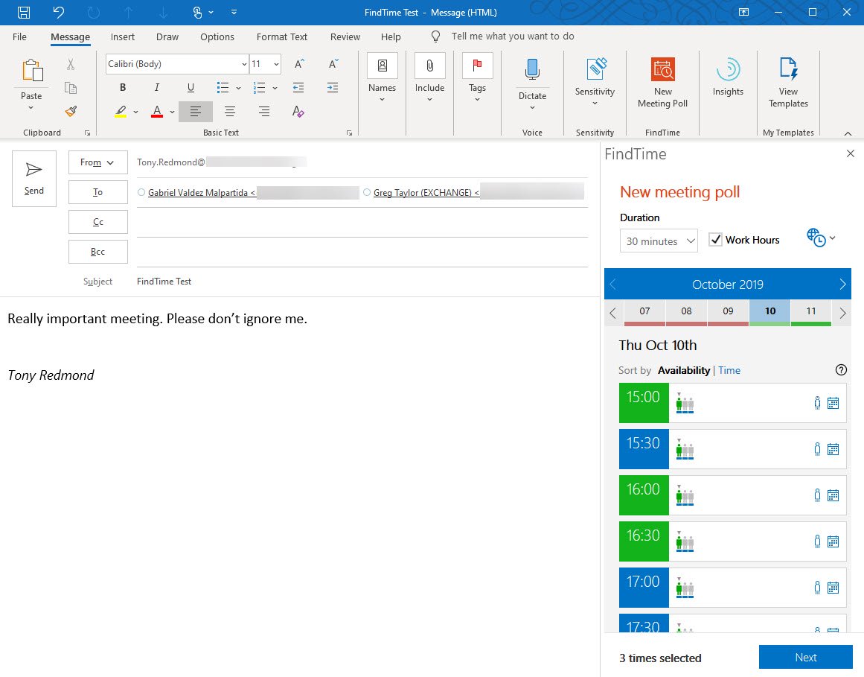This screenshot has width=864, height=677.
Task: Expand the Paste options arrow
Action: tap(31, 107)
